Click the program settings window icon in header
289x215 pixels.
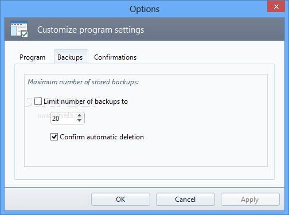tap(19, 29)
